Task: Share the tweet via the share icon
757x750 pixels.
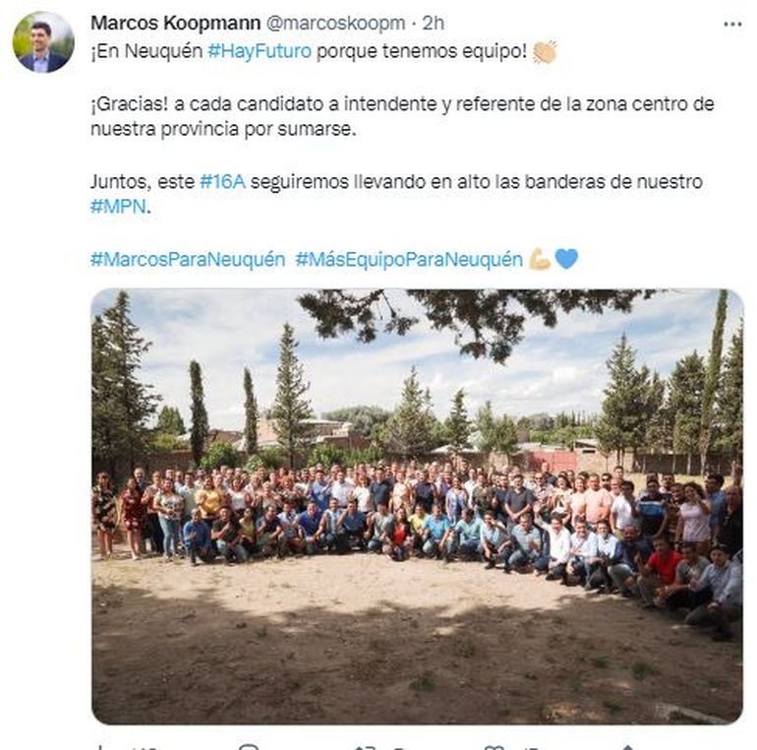Action: click(627, 747)
